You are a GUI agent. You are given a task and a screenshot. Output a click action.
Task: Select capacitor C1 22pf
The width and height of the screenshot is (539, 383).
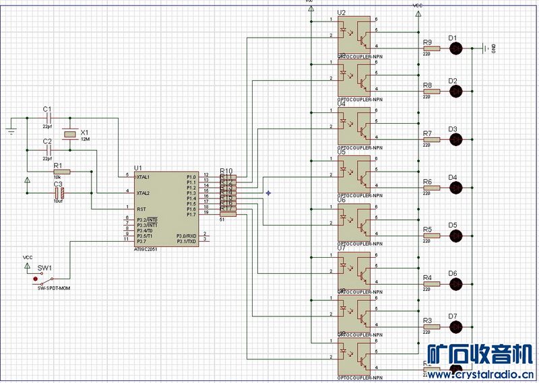(x=46, y=117)
